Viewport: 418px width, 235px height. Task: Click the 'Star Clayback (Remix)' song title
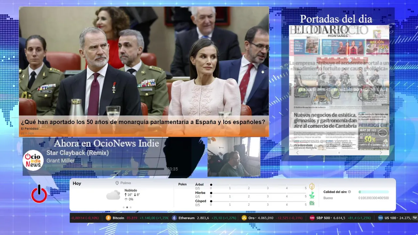[77, 153]
